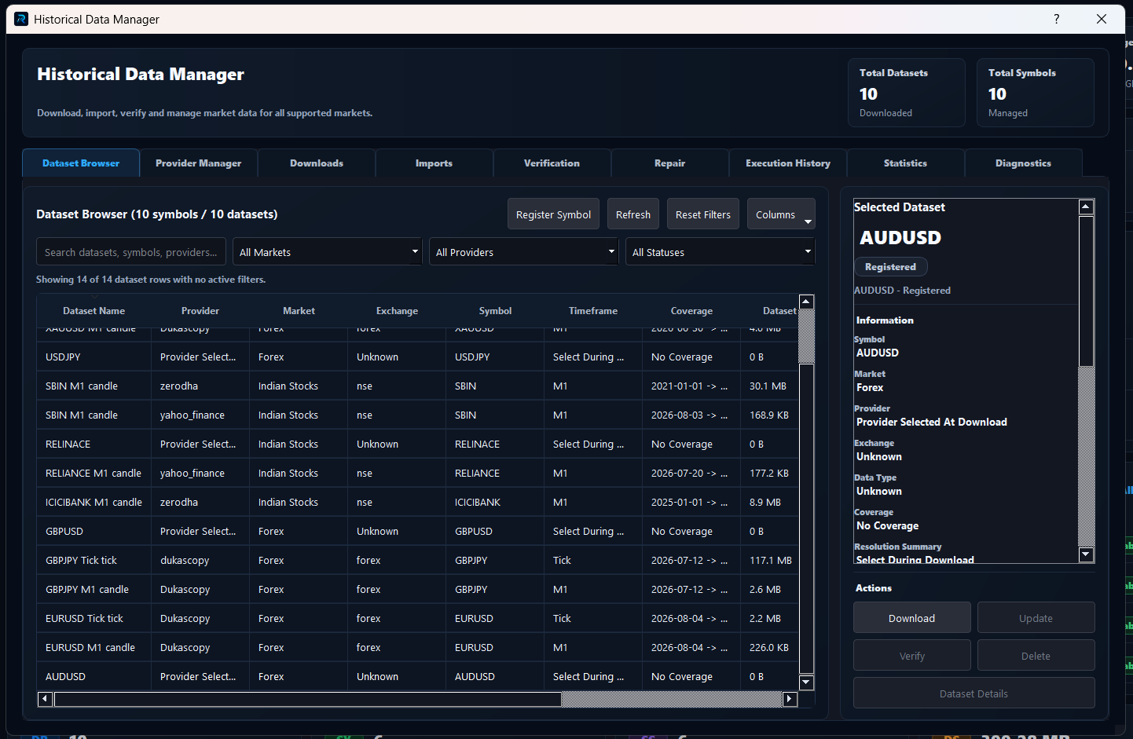
Task: Click the Register Symbol button
Action: pos(554,214)
